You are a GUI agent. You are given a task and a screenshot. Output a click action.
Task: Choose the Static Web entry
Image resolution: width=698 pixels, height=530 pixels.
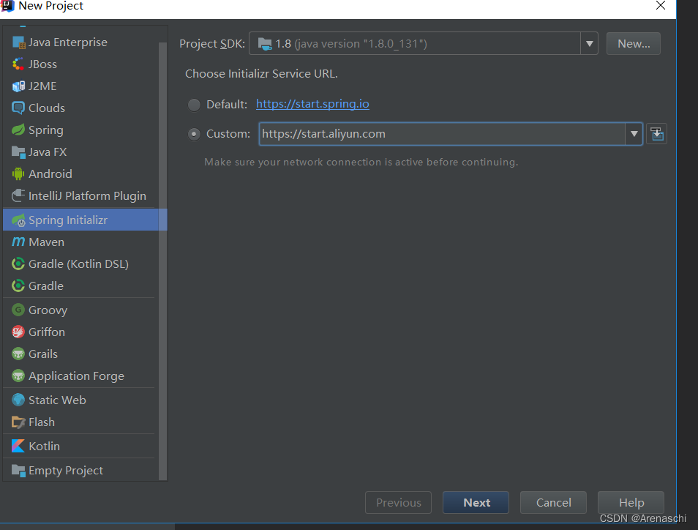pos(56,400)
